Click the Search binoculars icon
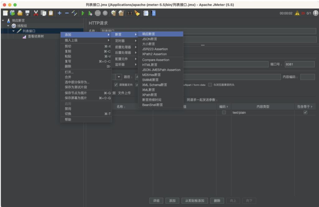The height and width of the screenshot is (207, 319). click(130, 13)
